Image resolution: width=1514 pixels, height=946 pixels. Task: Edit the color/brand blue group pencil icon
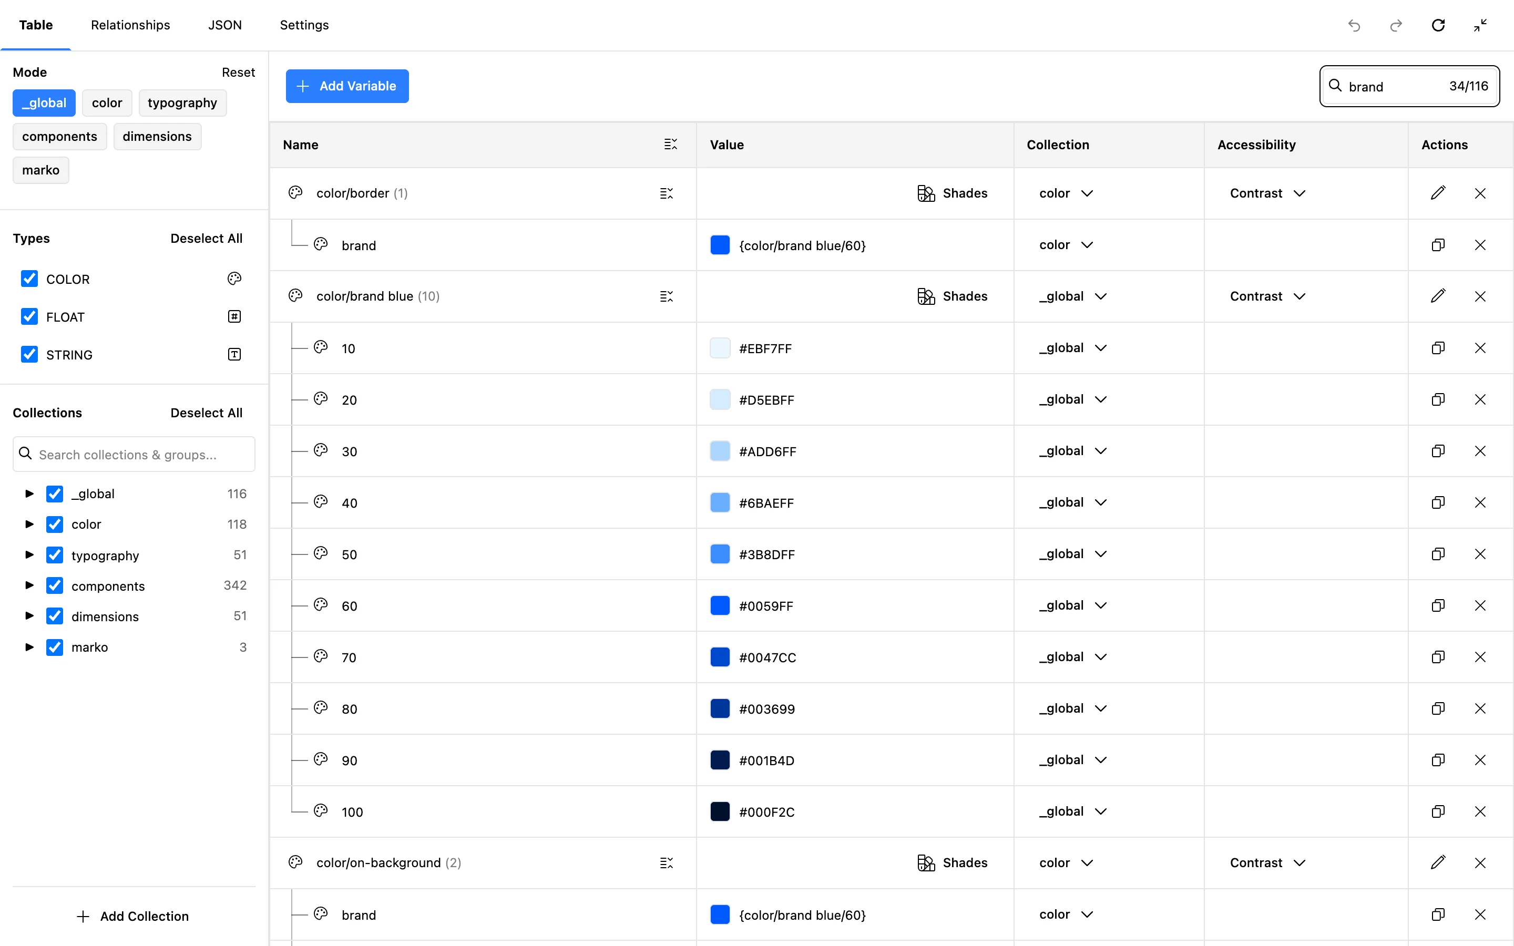1438,296
